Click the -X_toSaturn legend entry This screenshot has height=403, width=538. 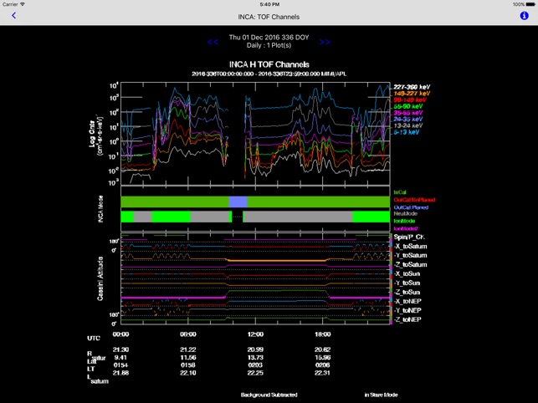(411, 247)
